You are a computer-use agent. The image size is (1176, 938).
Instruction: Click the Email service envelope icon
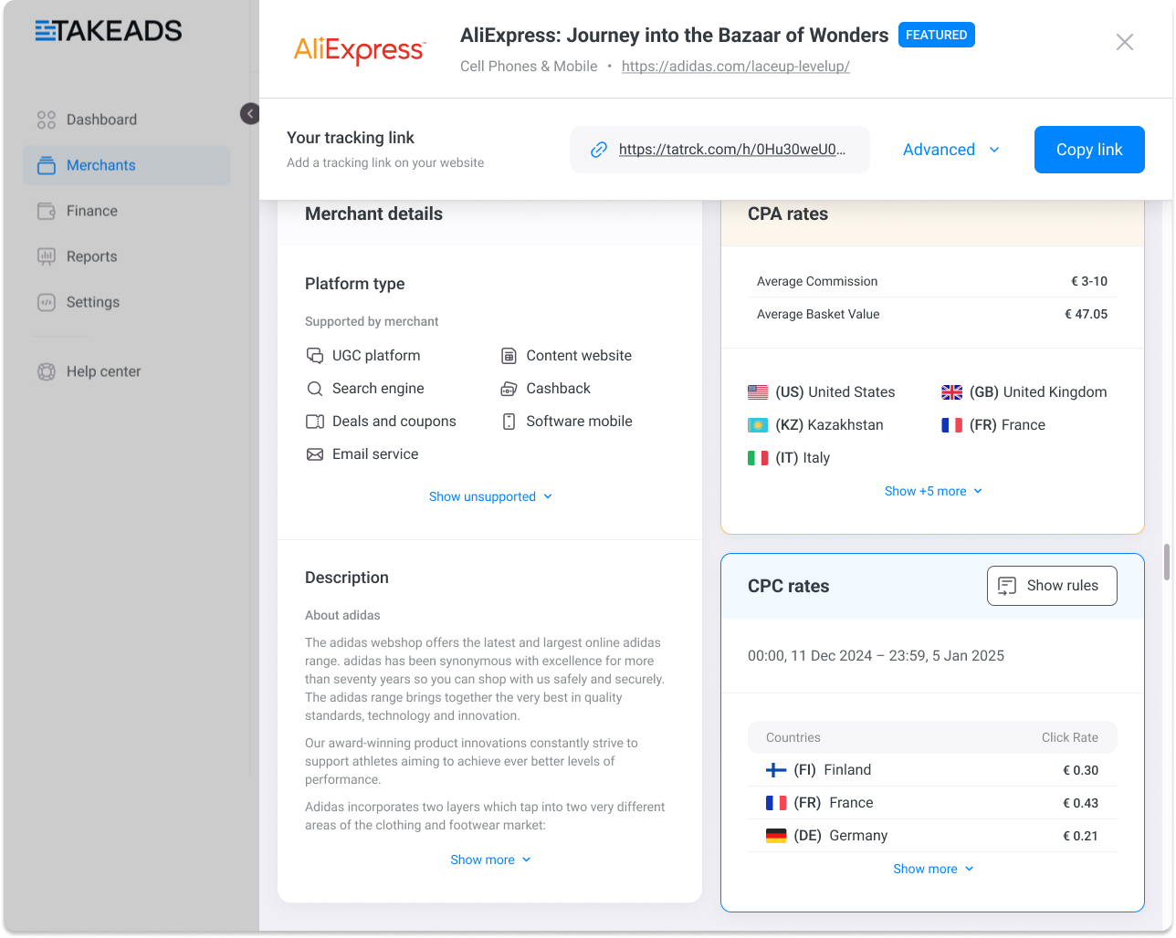tap(315, 453)
